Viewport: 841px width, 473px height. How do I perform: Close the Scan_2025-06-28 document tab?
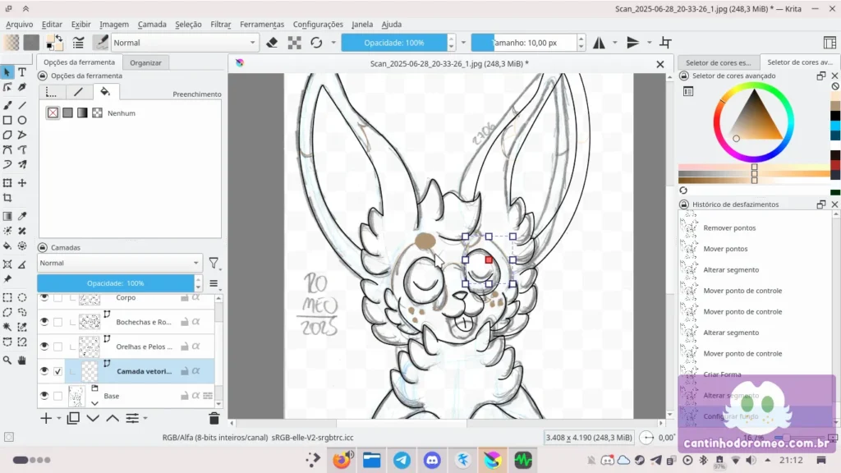[x=660, y=64]
